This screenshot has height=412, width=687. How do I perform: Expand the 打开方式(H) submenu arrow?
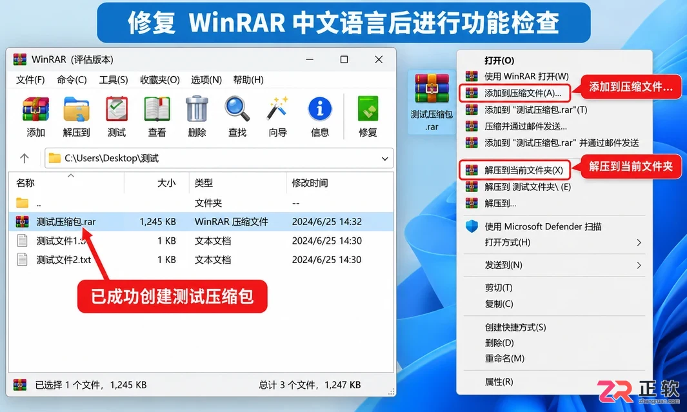point(639,242)
